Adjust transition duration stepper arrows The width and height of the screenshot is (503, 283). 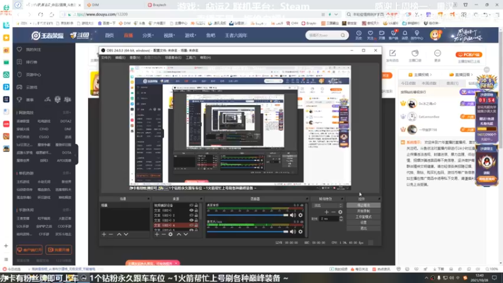[x=341, y=219]
